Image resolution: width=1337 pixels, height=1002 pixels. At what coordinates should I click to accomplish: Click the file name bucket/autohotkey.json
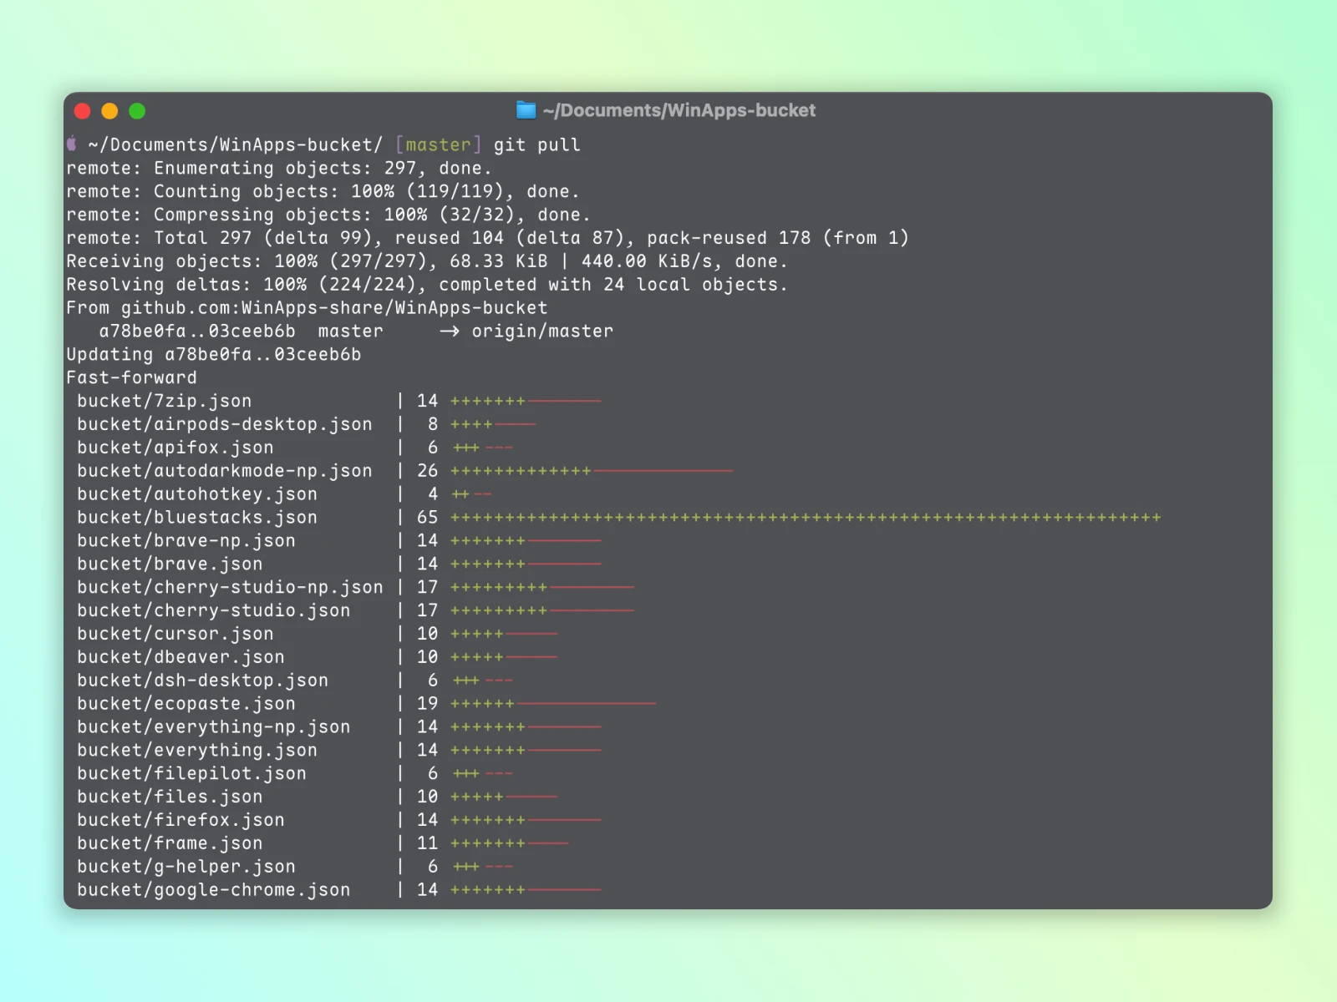197,494
